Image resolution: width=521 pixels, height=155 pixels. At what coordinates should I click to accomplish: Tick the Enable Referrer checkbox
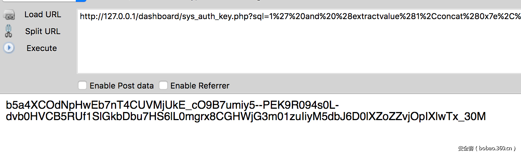coord(163,86)
